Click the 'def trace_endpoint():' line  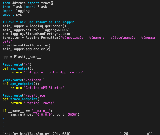[23, 99]
